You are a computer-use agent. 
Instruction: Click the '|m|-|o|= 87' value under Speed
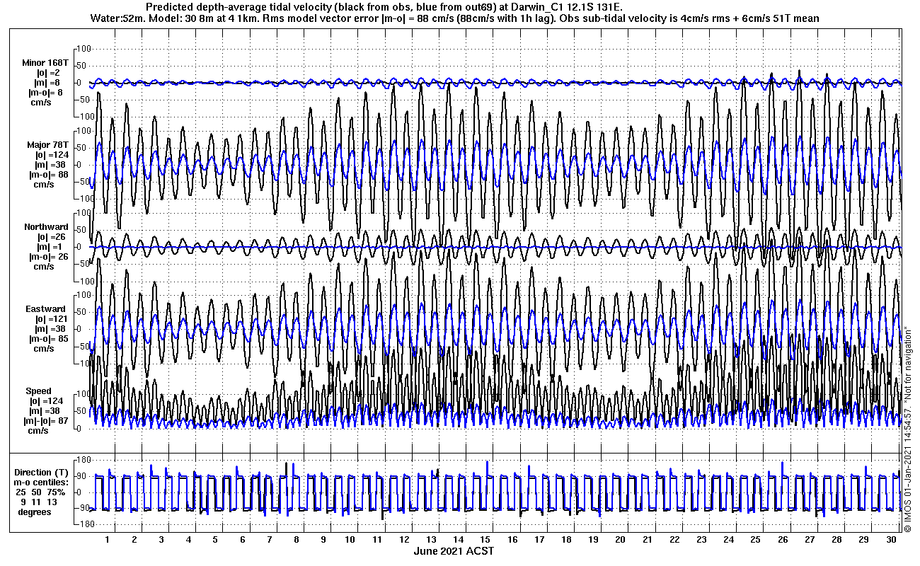(45, 421)
